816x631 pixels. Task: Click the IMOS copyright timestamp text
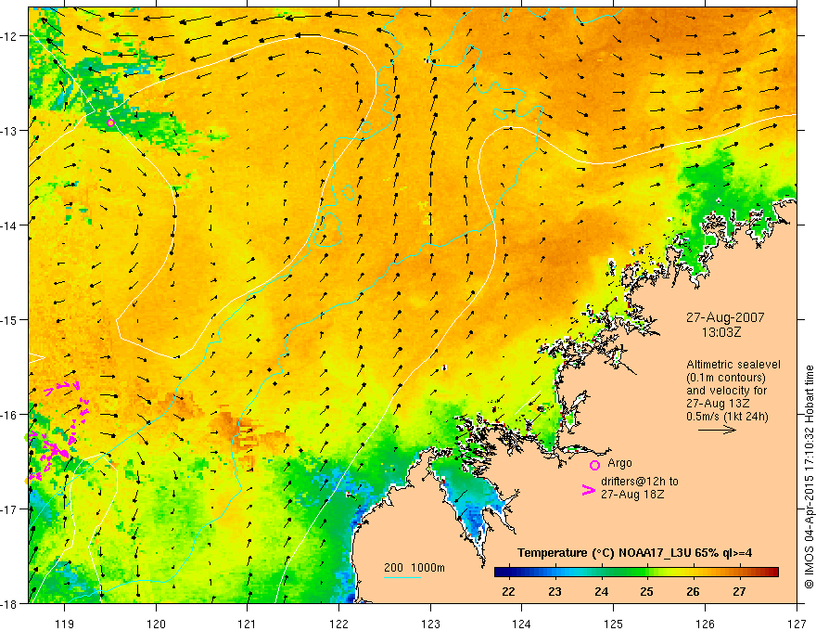pyautogui.click(x=809, y=477)
